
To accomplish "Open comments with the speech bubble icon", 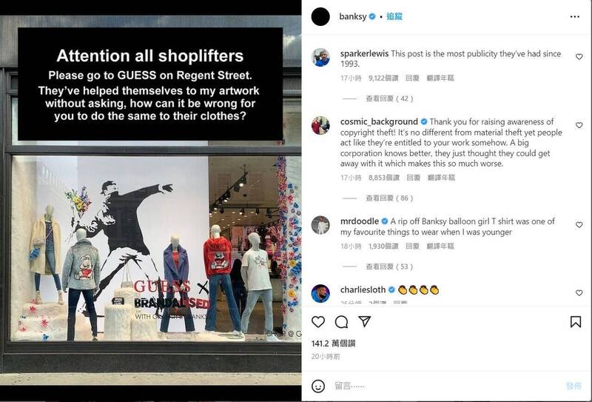I will coord(341,322).
